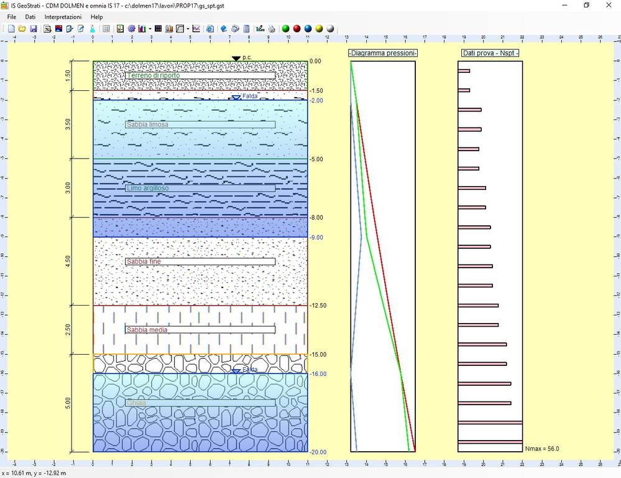Open the File menu
The width and height of the screenshot is (621, 478).
tap(12, 17)
